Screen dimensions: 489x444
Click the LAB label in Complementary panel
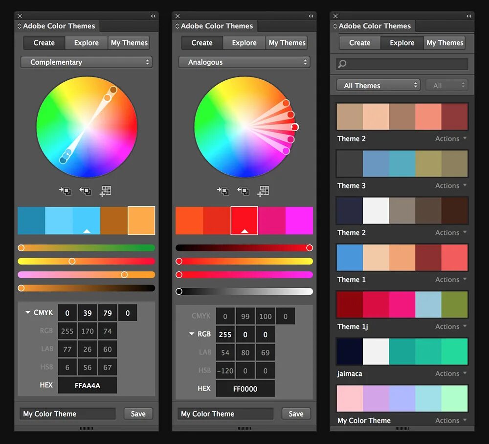[47, 349]
